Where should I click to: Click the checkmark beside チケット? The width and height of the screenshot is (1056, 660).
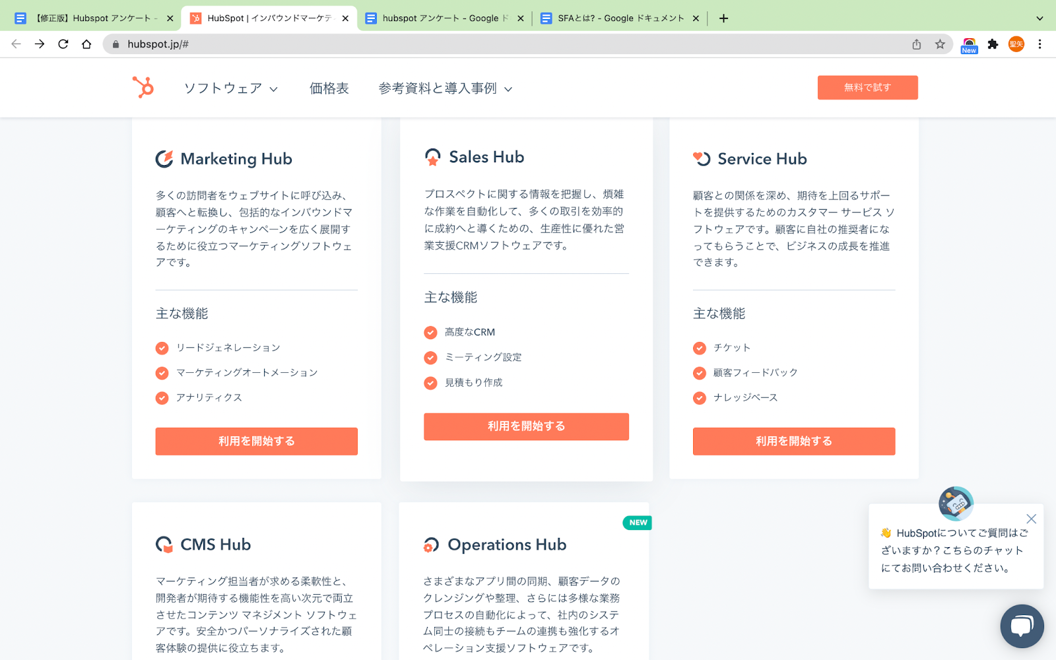(700, 348)
